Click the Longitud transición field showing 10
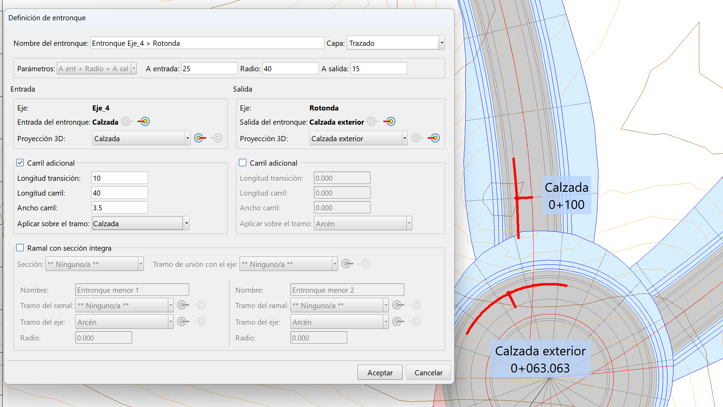This screenshot has height=407, width=723. pos(119,178)
